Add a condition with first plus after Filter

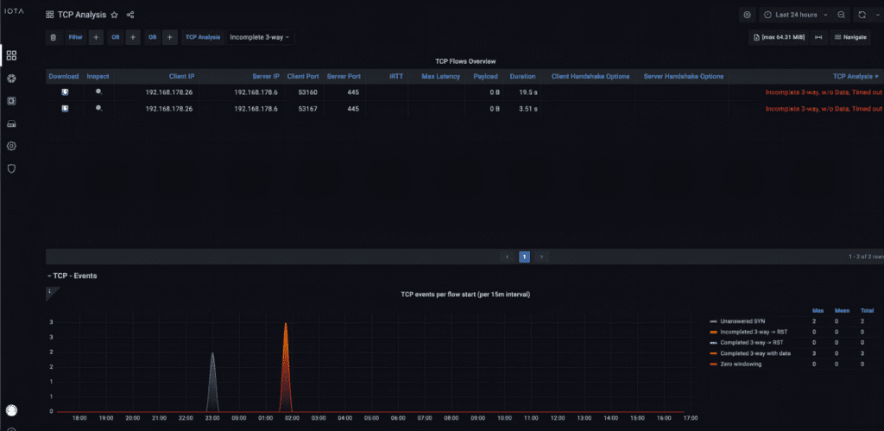pos(96,37)
